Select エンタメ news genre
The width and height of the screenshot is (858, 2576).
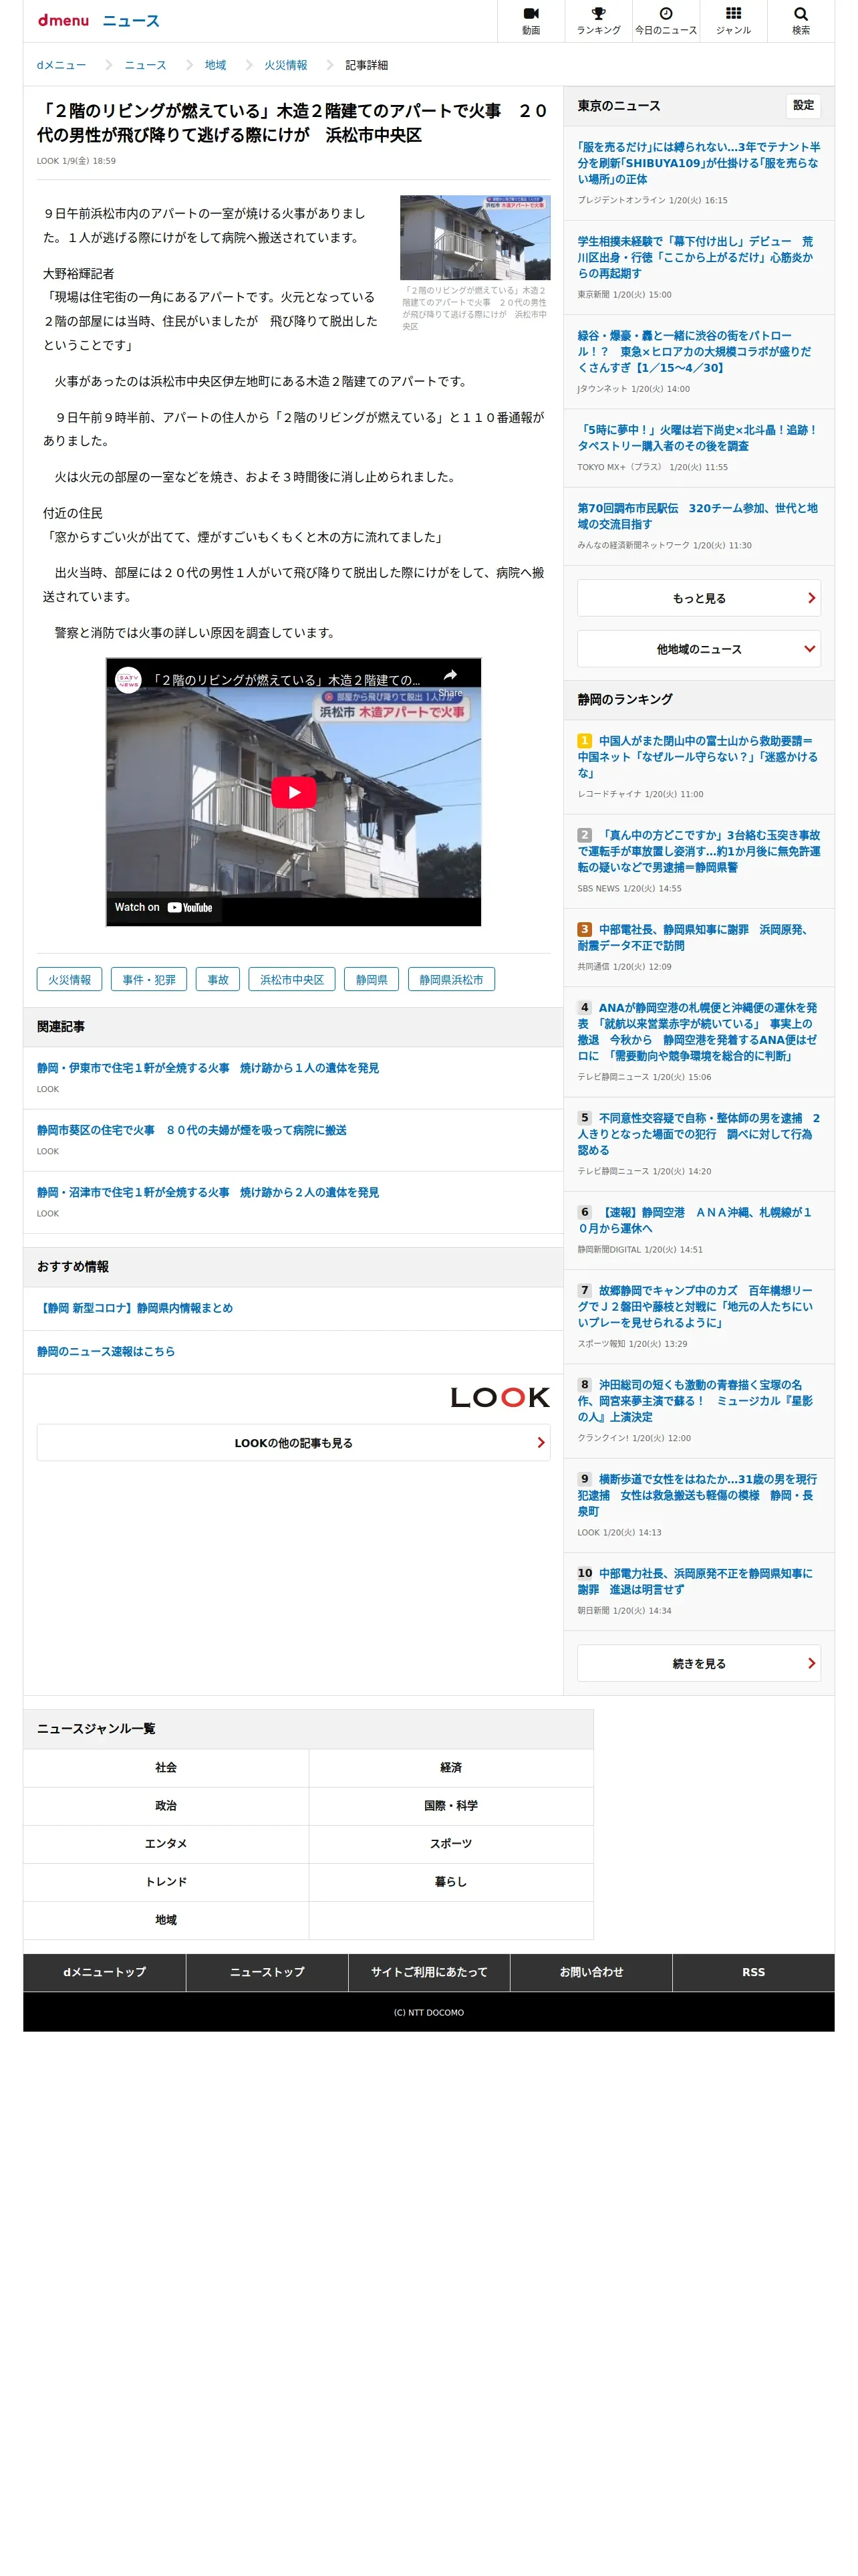pyautogui.click(x=166, y=1843)
